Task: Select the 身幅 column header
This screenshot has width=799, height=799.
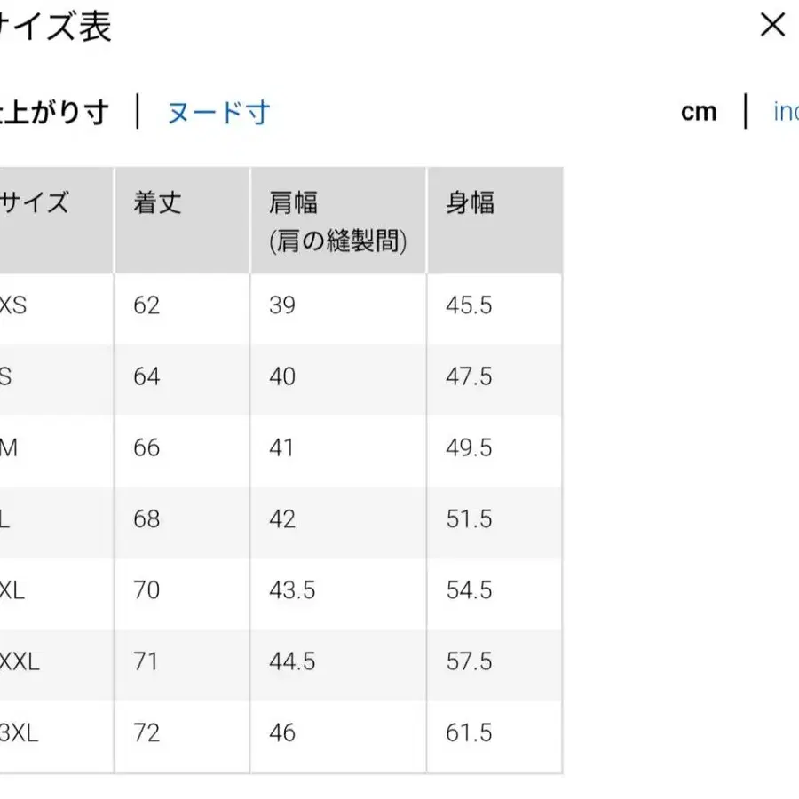Action: tap(469, 203)
